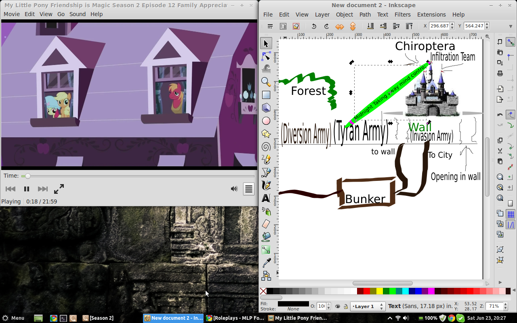The image size is (517, 323).
Task: Select the Rectangle tool
Action: point(266,95)
